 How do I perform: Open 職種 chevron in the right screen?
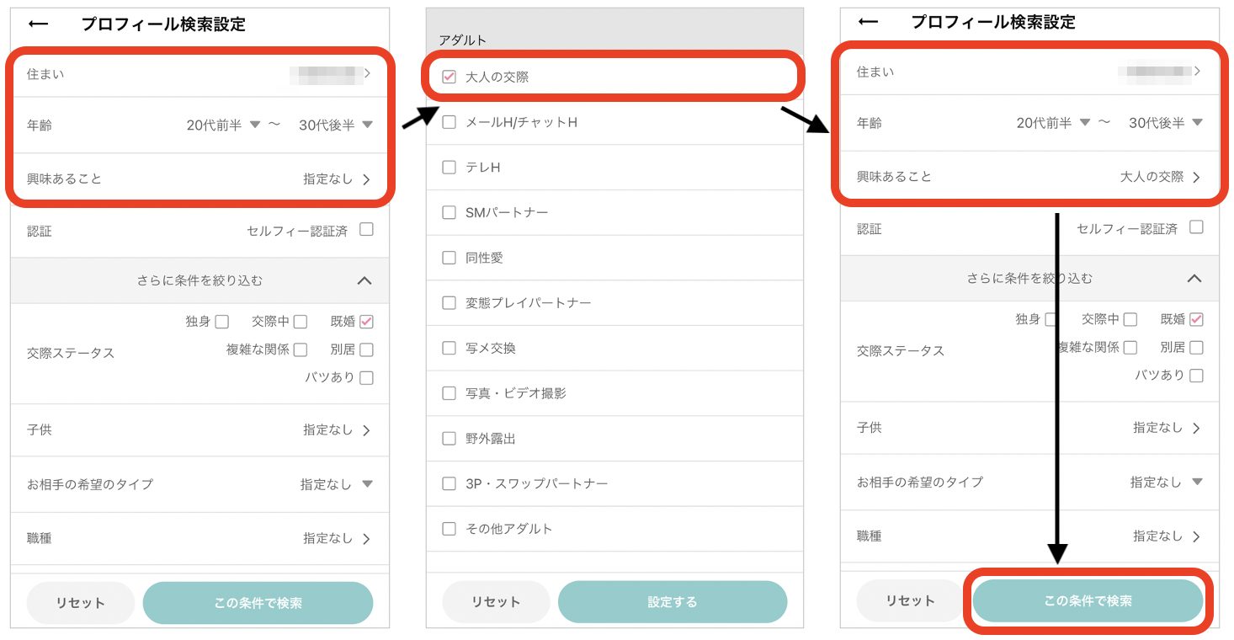1196,536
